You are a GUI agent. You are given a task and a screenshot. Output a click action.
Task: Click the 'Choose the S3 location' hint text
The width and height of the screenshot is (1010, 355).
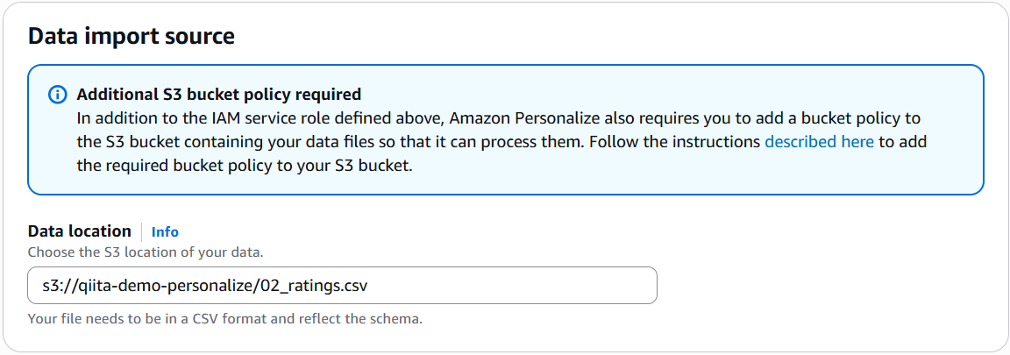click(146, 252)
